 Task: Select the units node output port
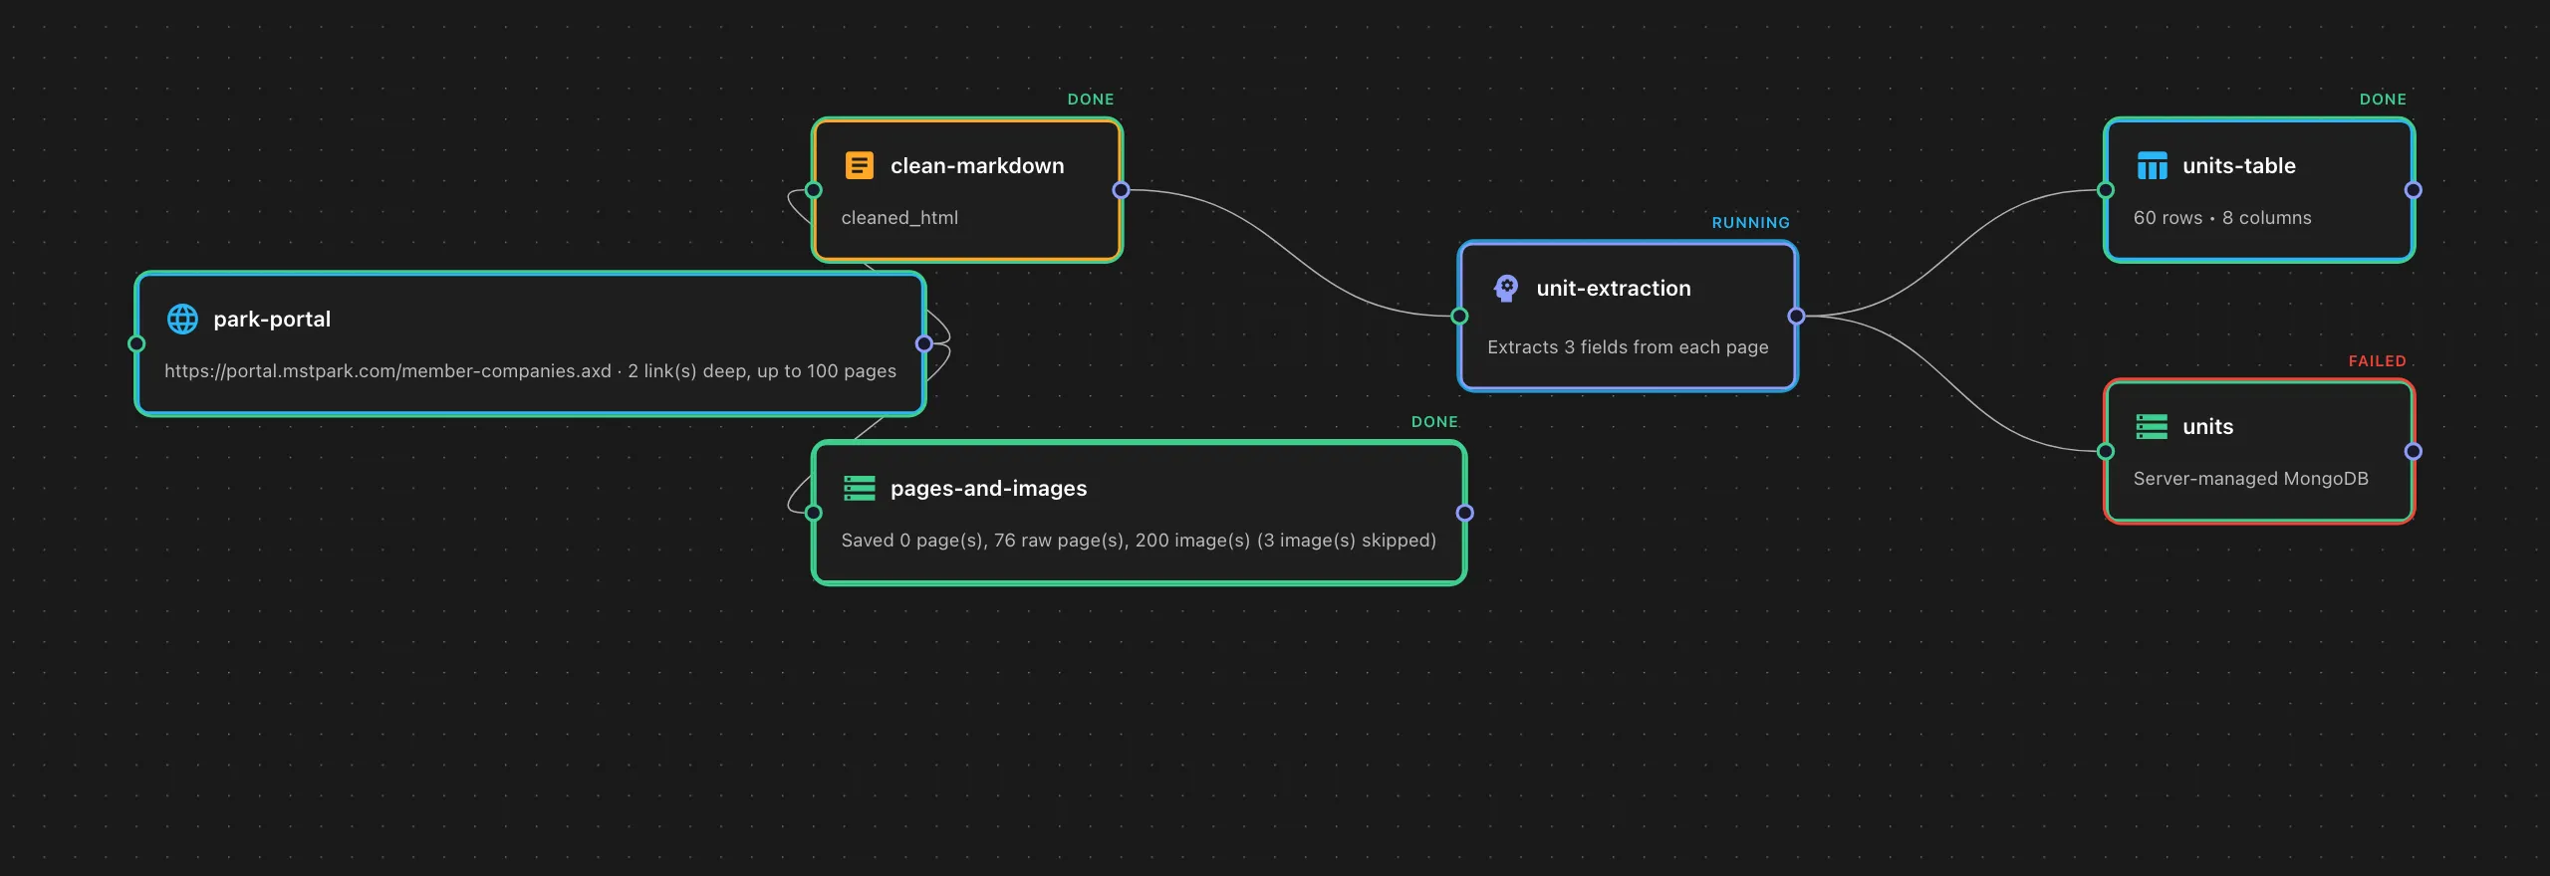[x=2414, y=451]
